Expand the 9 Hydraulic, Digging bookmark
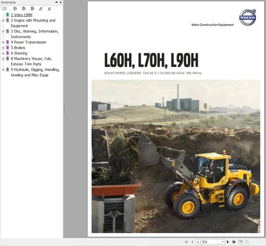The image size is (266, 246). (3, 70)
